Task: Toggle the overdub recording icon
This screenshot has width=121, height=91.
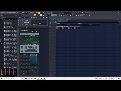Action: point(41,13)
